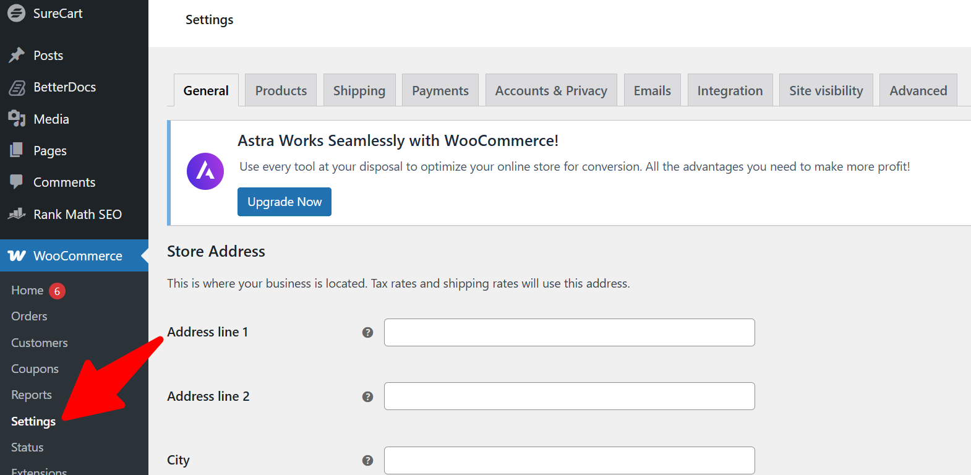Switch to the Products tab
Viewport: 971px width, 475px height.
click(281, 90)
